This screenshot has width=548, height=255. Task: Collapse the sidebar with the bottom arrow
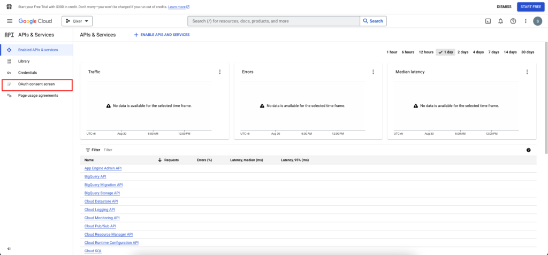point(9,249)
